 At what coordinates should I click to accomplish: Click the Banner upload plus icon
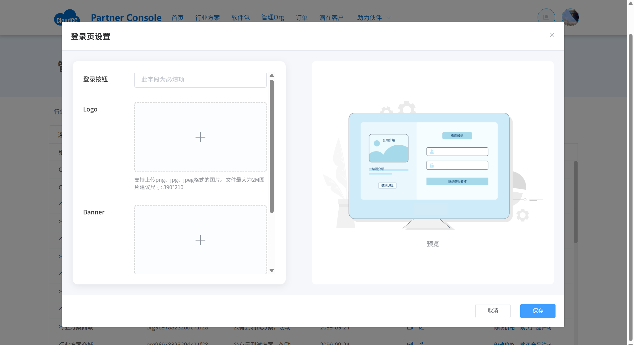pos(200,240)
